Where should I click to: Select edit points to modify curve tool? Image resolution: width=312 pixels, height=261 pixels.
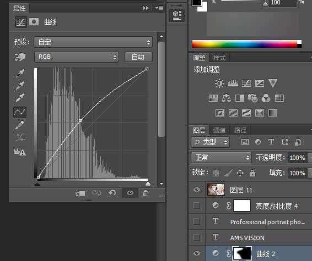pos(20,112)
